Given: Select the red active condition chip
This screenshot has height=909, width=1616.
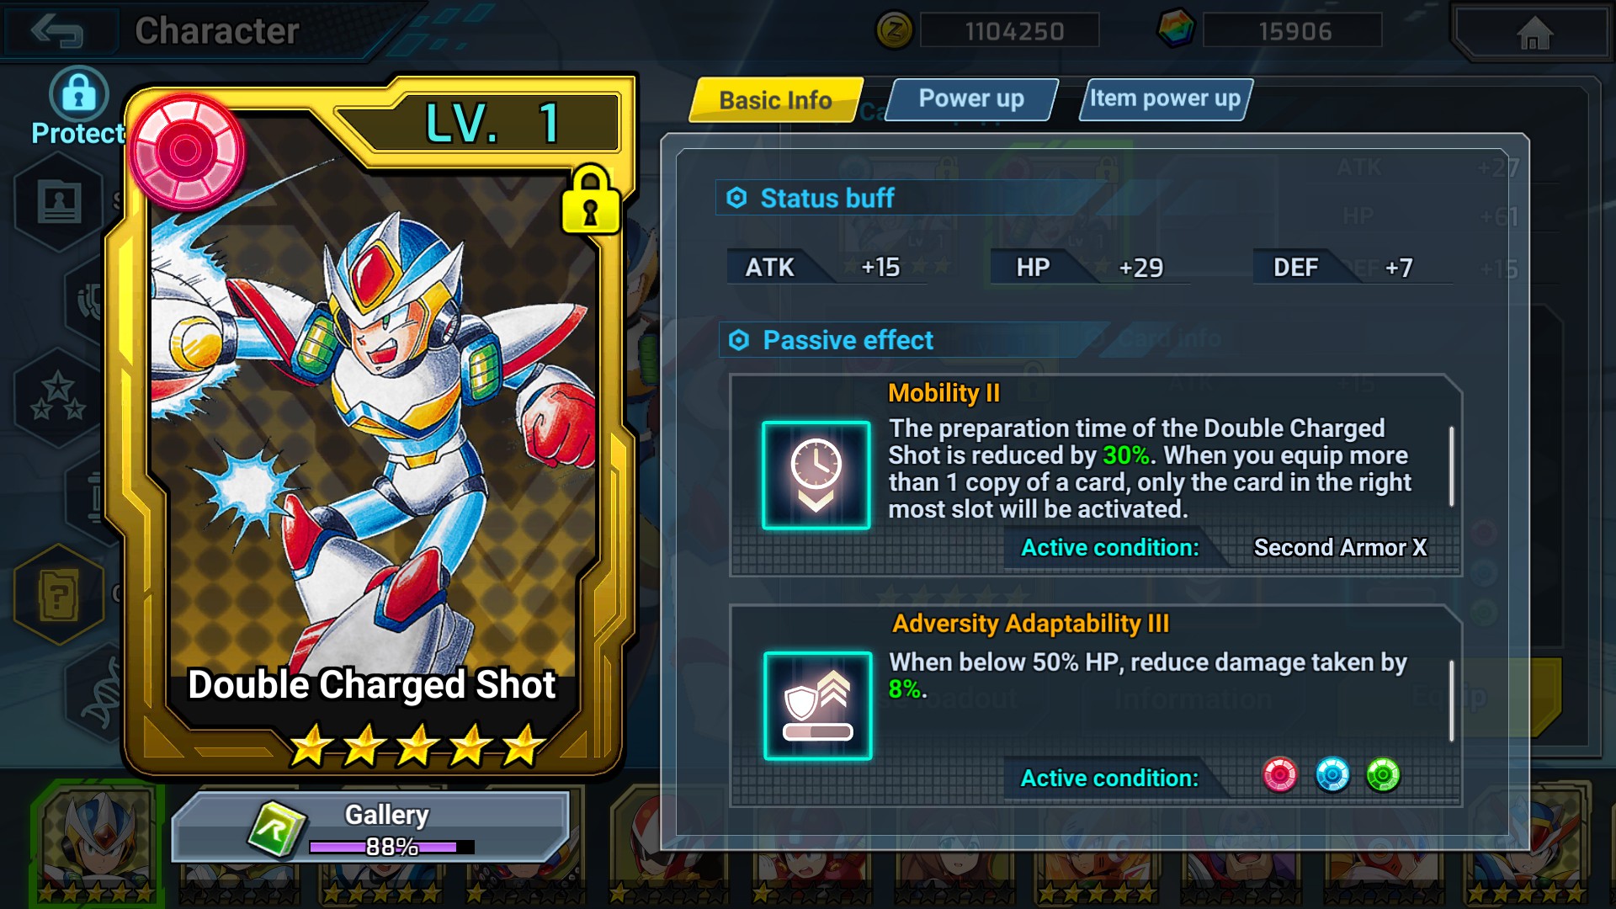Looking at the screenshot, I should tap(1280, 775).
